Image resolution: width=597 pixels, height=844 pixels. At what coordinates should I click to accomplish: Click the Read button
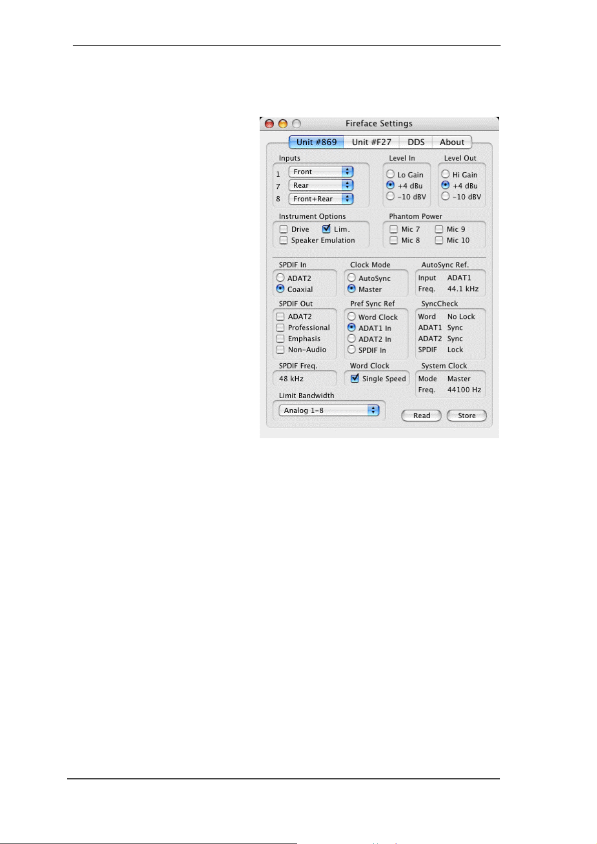[422, 416]
